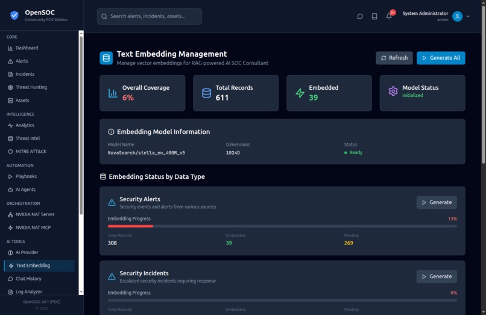Open the notifications bell icon

(x=389, y=16)
